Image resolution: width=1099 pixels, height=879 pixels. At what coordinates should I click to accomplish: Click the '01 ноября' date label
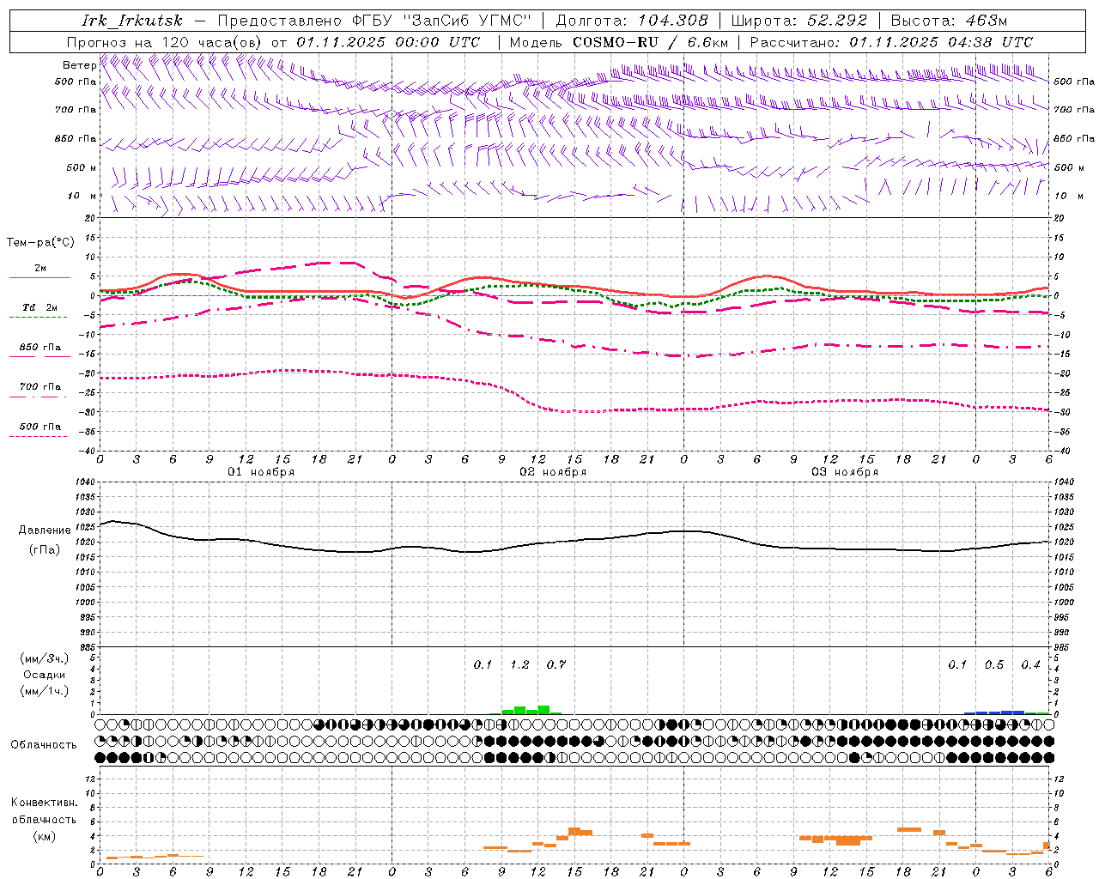[261, 471]
